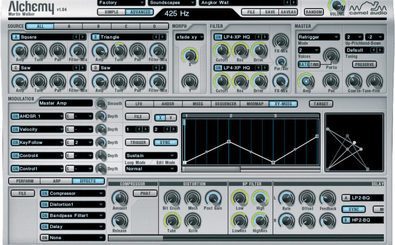This screenshot has height=245, width=395.
Task: Toggle ON switch for Compressor effect
Action: [45, 193]
